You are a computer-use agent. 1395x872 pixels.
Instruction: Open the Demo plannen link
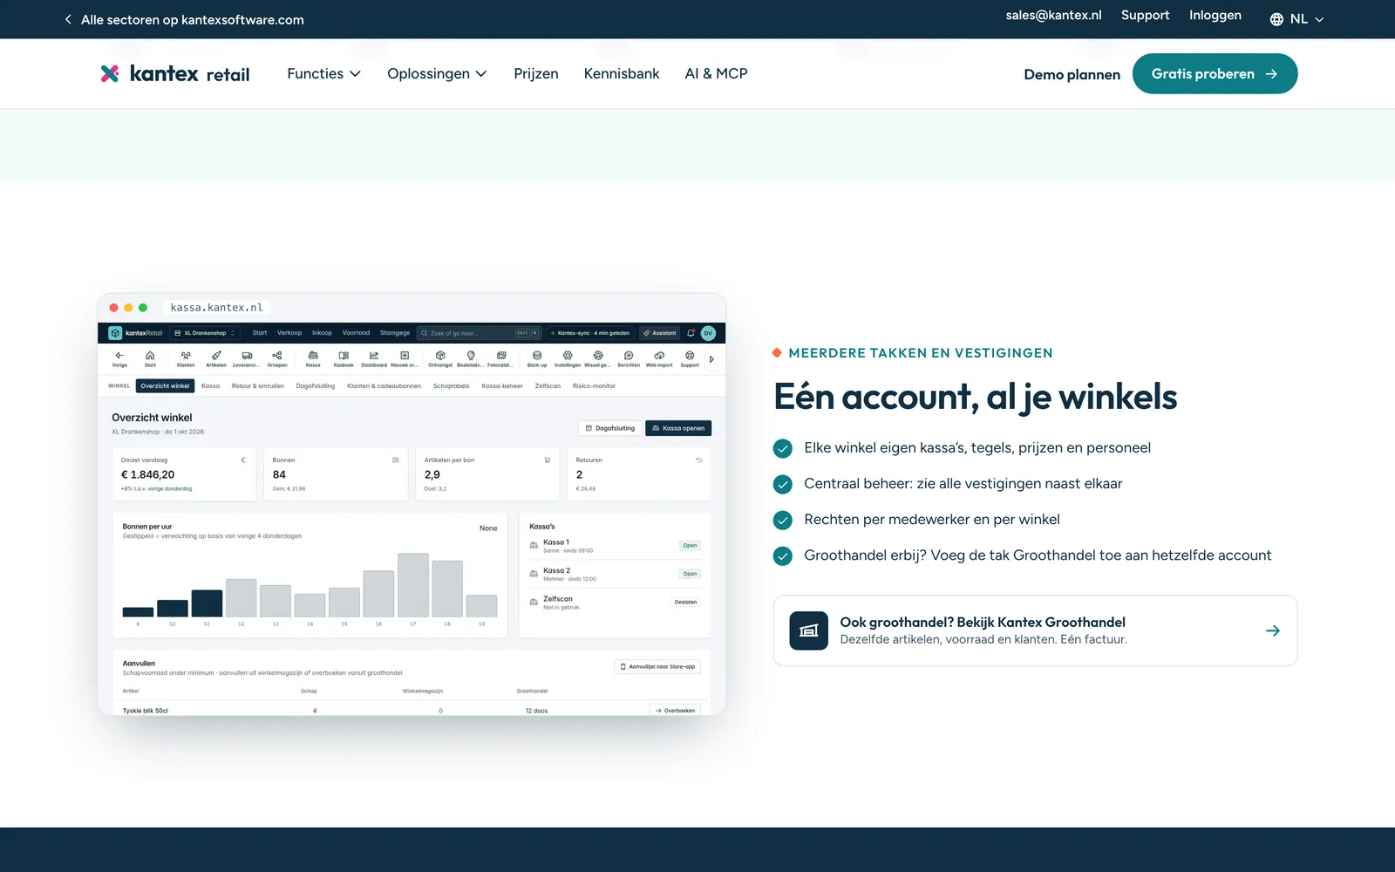[x=1072, y=75]
